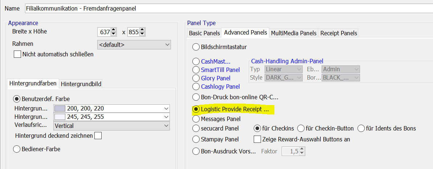Open the MultiMedia Panels tab
The image size is (433, 169).
tap(294, 33)
